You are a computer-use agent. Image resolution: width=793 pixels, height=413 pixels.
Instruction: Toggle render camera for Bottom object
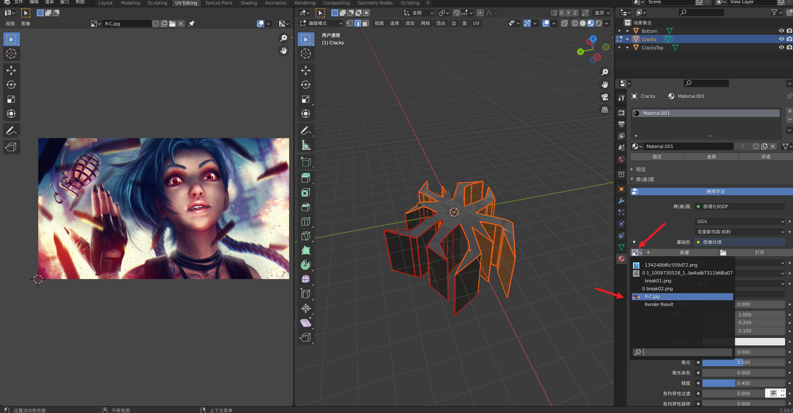click(x=789, y=31)
